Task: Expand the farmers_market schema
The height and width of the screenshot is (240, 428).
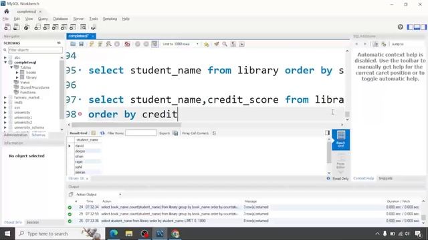Action: point(5,97)
